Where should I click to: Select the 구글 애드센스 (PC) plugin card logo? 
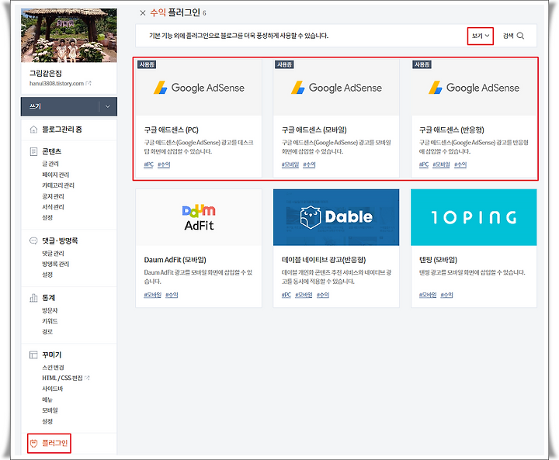point(199,88)
